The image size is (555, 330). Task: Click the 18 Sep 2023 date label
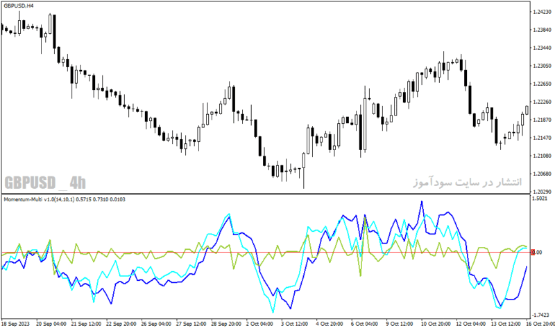(16, 324)
